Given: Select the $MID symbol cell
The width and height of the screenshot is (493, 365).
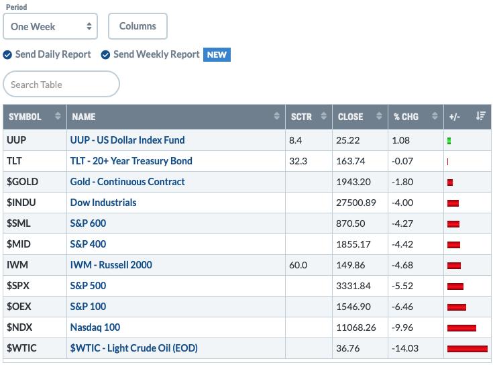Looking at the screenshot, I should point(35,244).
